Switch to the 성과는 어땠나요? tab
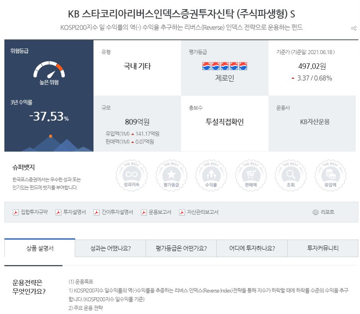The width and height of the screenshot is (360, 314). coord(111,248)
